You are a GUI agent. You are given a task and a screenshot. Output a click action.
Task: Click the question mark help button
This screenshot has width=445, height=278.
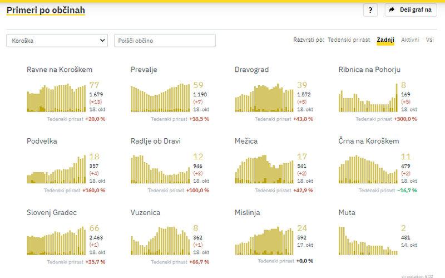370,10
